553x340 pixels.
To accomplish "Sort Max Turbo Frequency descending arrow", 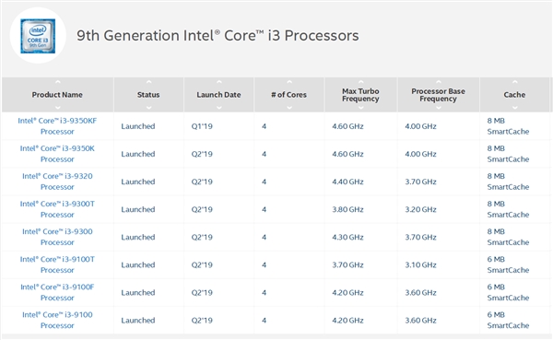I will (x=360, y=108).
